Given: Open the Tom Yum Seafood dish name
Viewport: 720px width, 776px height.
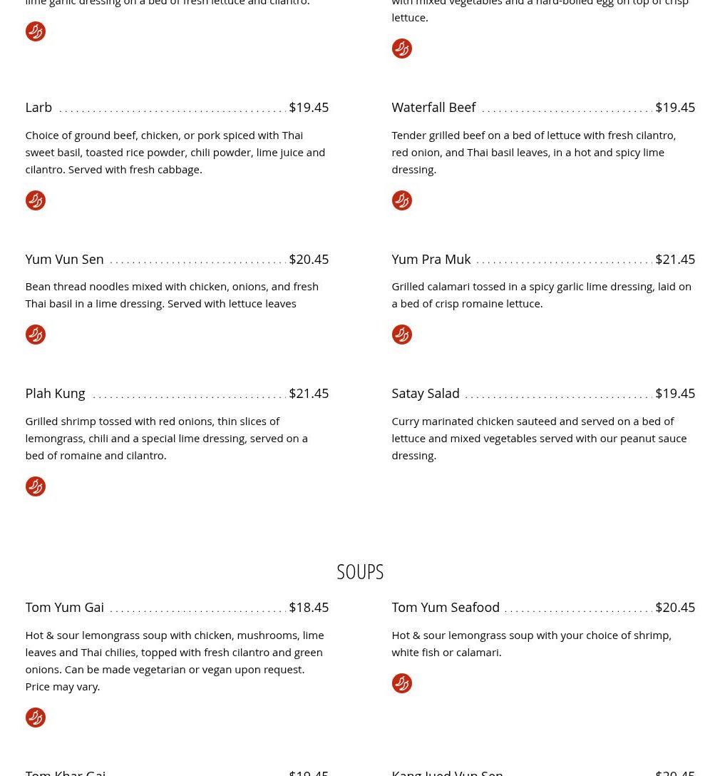Looking at the screenshot, I should coord(446,607).
